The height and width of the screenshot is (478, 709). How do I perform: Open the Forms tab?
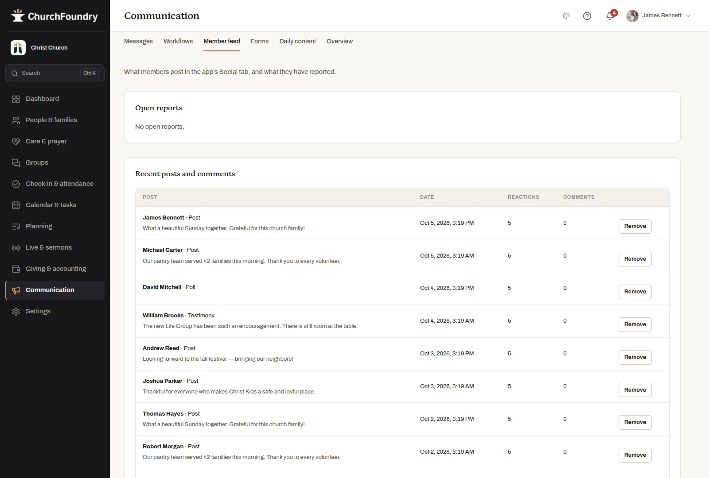tap(260, 41)
